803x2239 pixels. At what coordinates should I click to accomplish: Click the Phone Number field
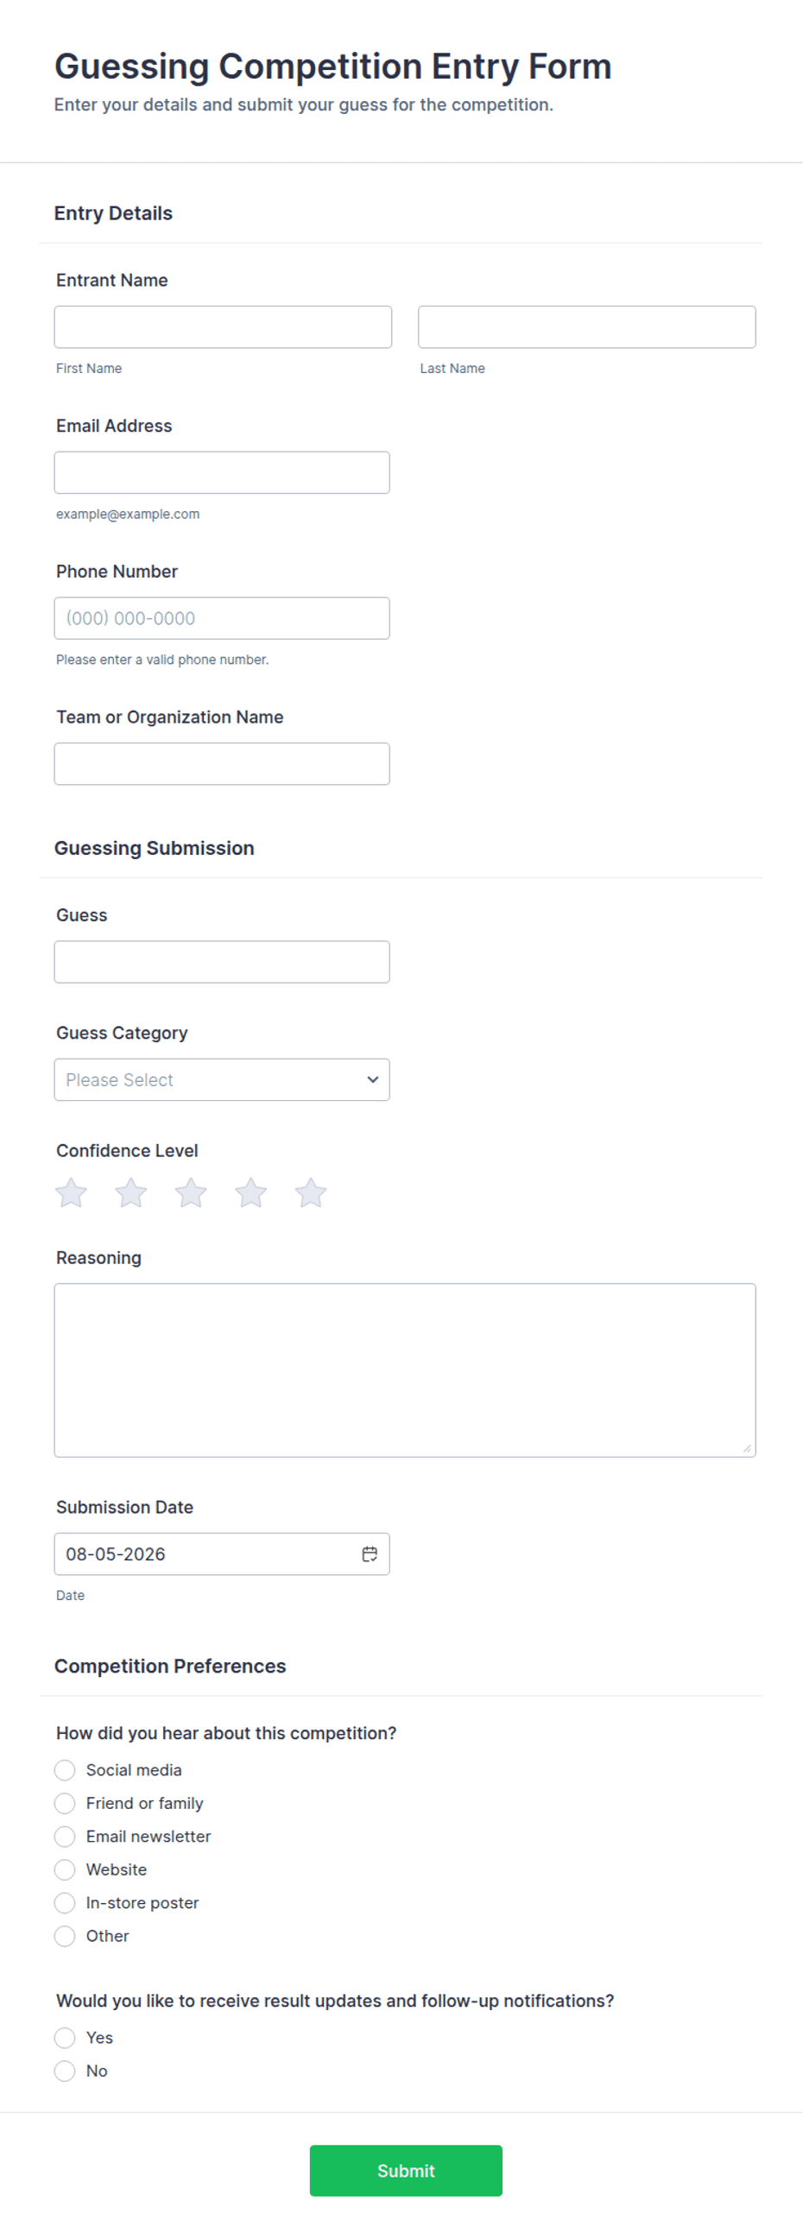[x=222, y=618]
